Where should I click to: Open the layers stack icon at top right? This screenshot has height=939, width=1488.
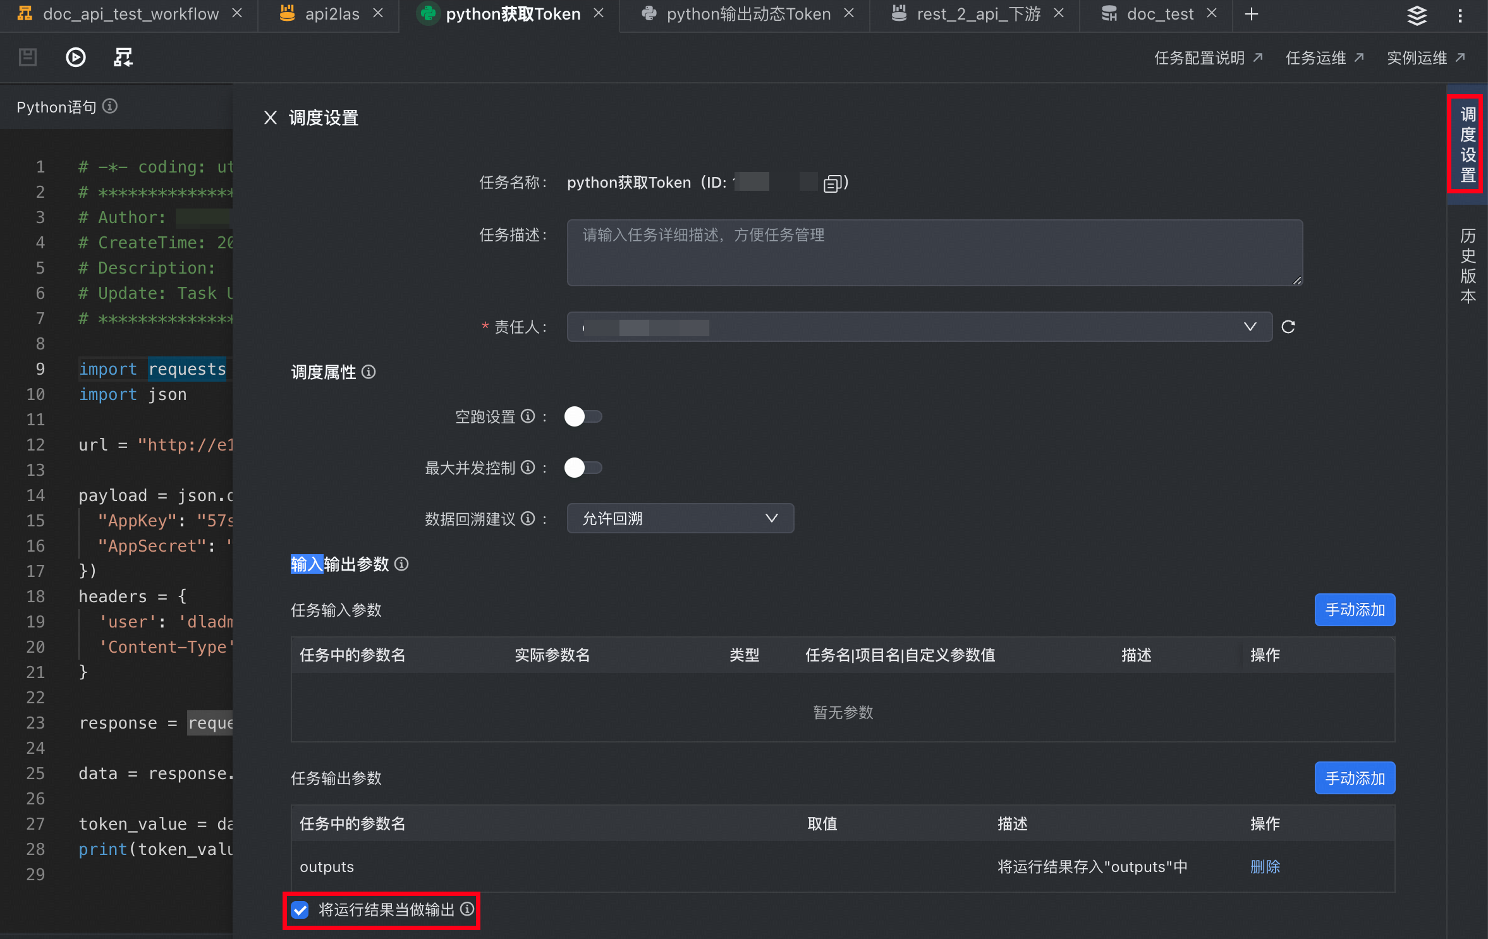coord(1417,15)
